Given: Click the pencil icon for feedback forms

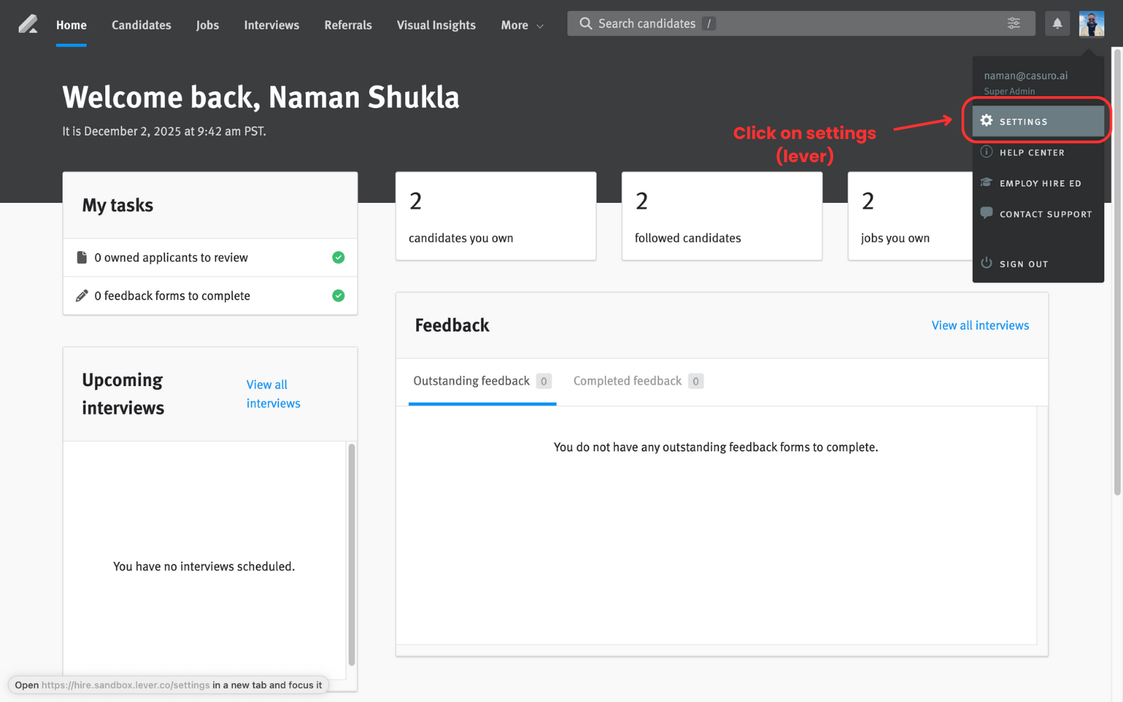Looking at the screenshot, I should pos(81,296).
